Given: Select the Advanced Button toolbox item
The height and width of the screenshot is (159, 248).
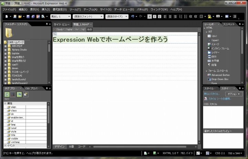Looking at the screenshot, I should click(x=220, y=75).
